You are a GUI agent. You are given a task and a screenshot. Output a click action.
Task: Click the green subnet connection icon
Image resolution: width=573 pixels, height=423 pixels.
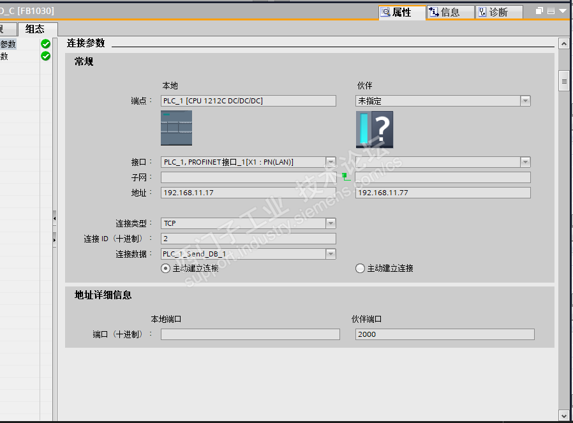pyautogui.click(x=346, y=177)
